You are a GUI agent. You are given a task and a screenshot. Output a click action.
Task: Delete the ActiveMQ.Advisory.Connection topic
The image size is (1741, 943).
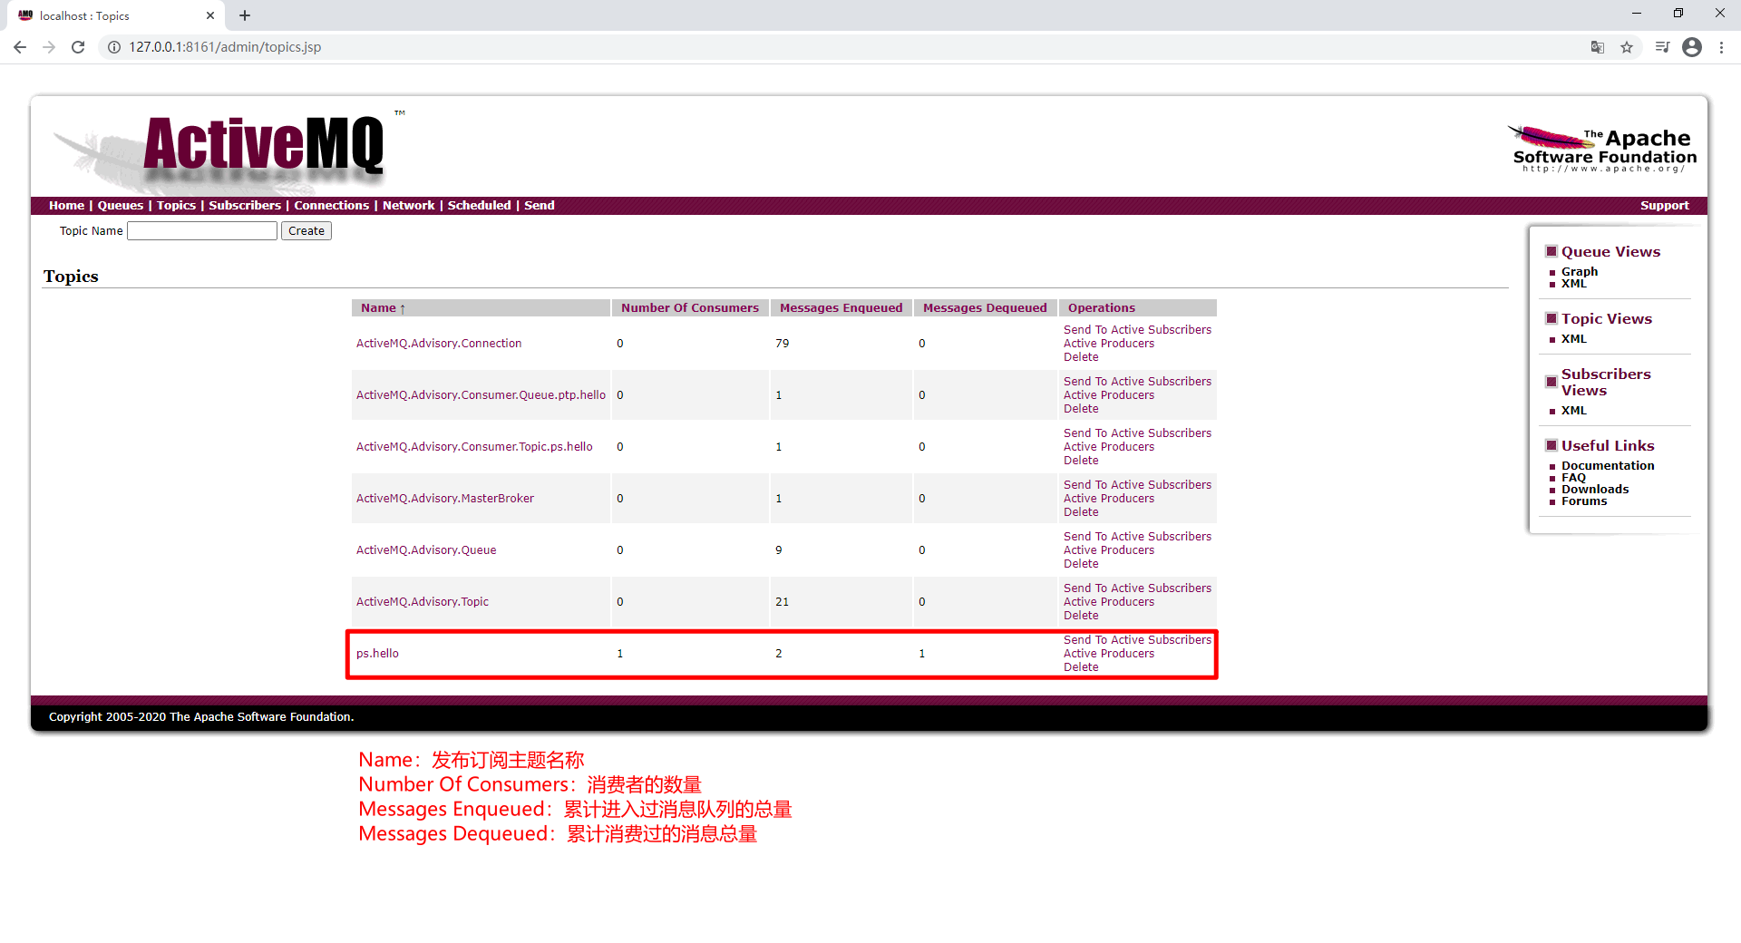(1081, 357)
